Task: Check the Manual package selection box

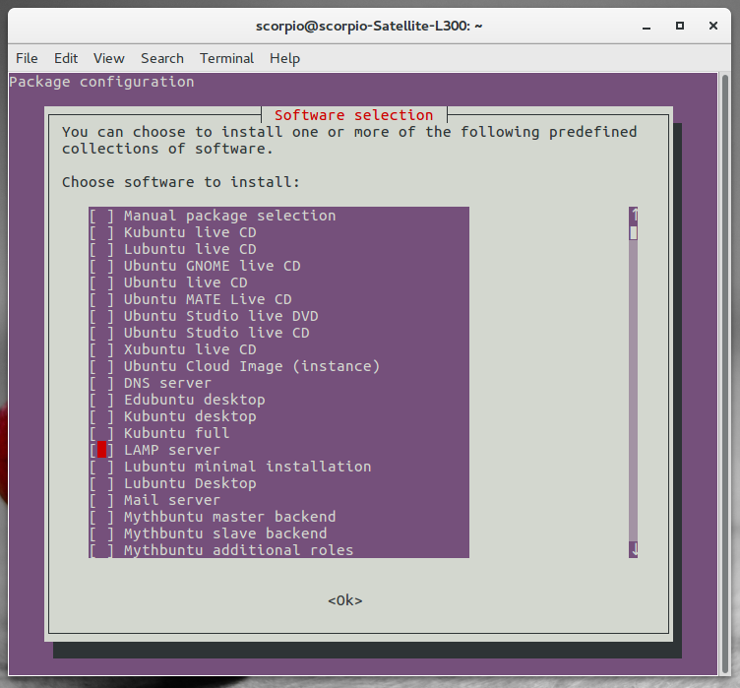Action: pos(102,216)
